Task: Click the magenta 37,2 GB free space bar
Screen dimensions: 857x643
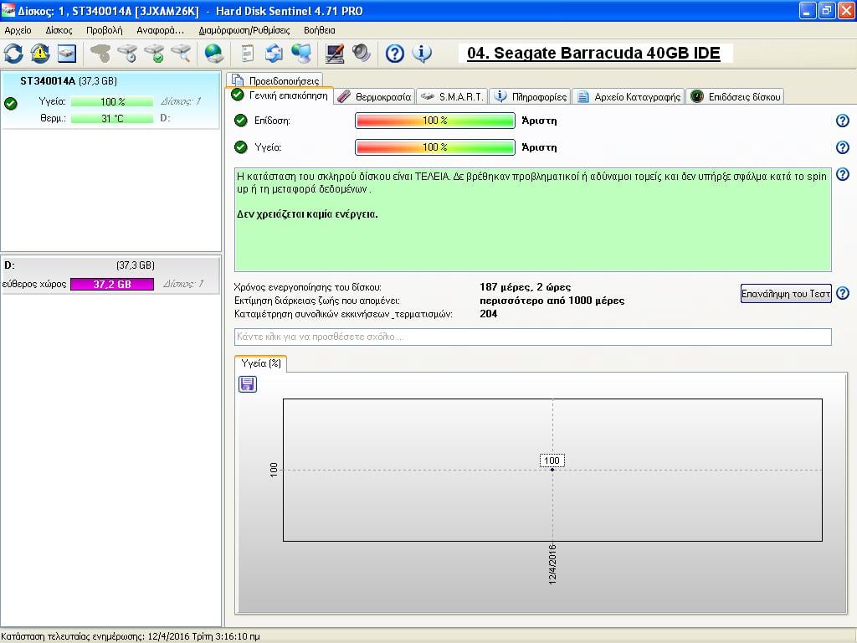Action: click(112, 285)
